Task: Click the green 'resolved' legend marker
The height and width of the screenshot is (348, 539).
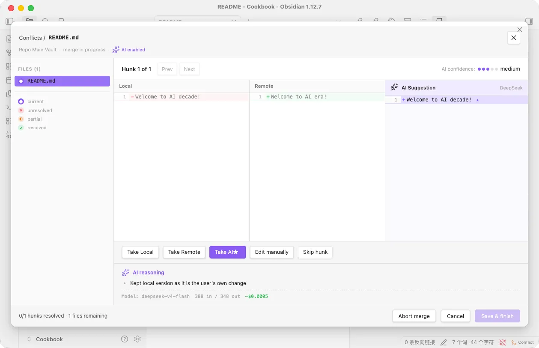Action: (x=21, y=128)
